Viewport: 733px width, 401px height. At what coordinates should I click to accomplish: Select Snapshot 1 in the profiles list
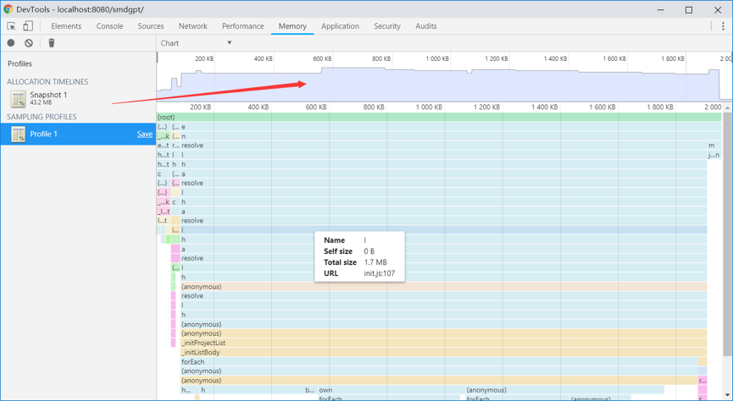[79, 98]
